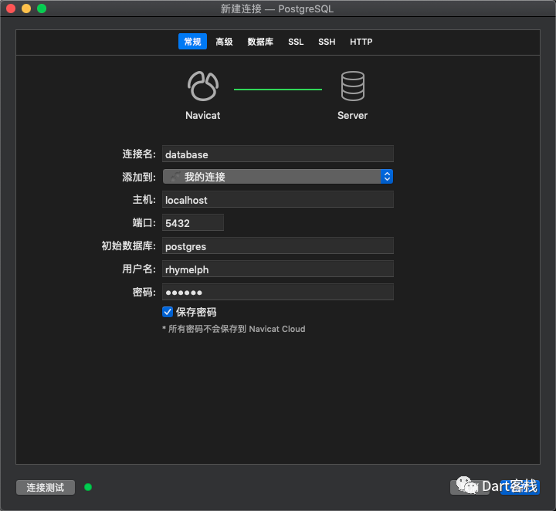Click the 我的连接 folder icon in dropdown

[175, 177]
